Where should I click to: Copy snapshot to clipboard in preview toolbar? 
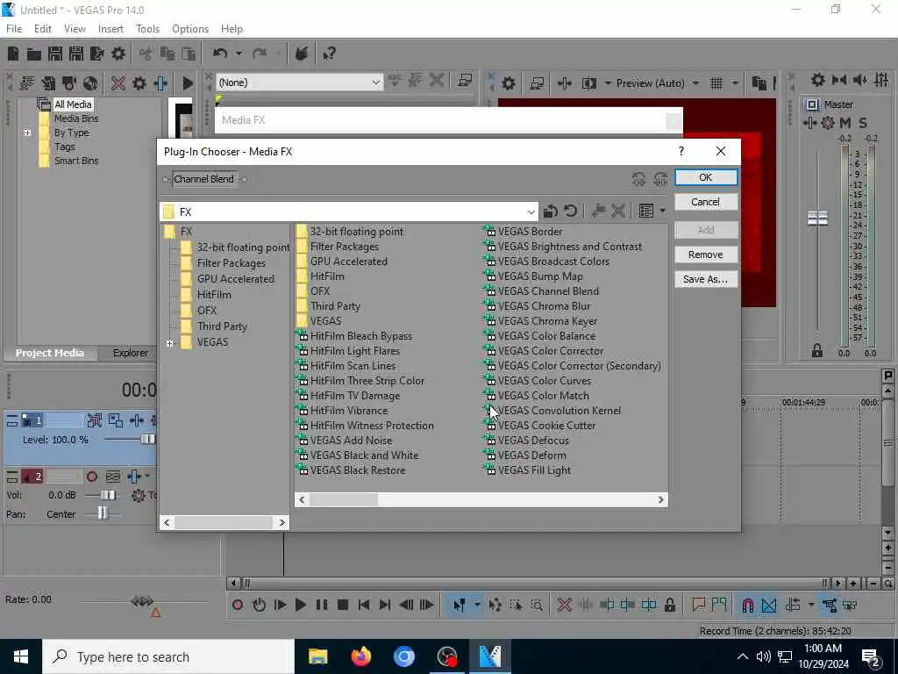(759, 83)
